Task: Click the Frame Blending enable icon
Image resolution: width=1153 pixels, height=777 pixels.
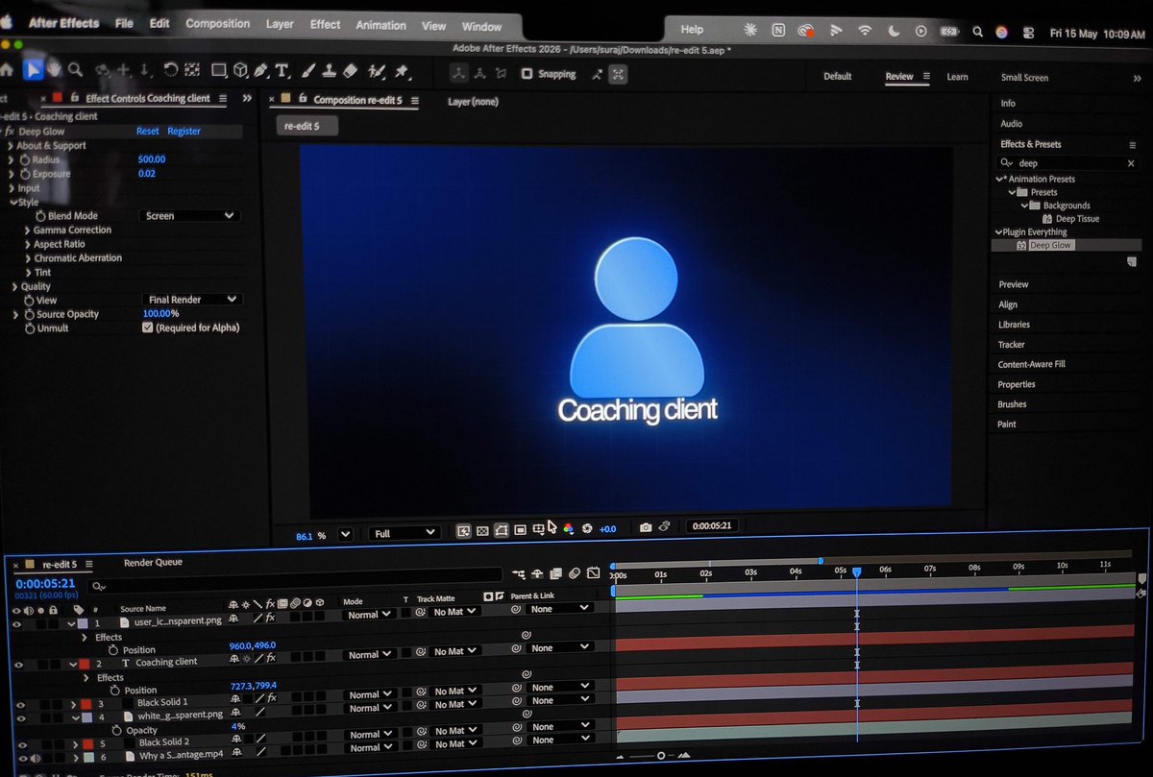Action: point(555,574)
